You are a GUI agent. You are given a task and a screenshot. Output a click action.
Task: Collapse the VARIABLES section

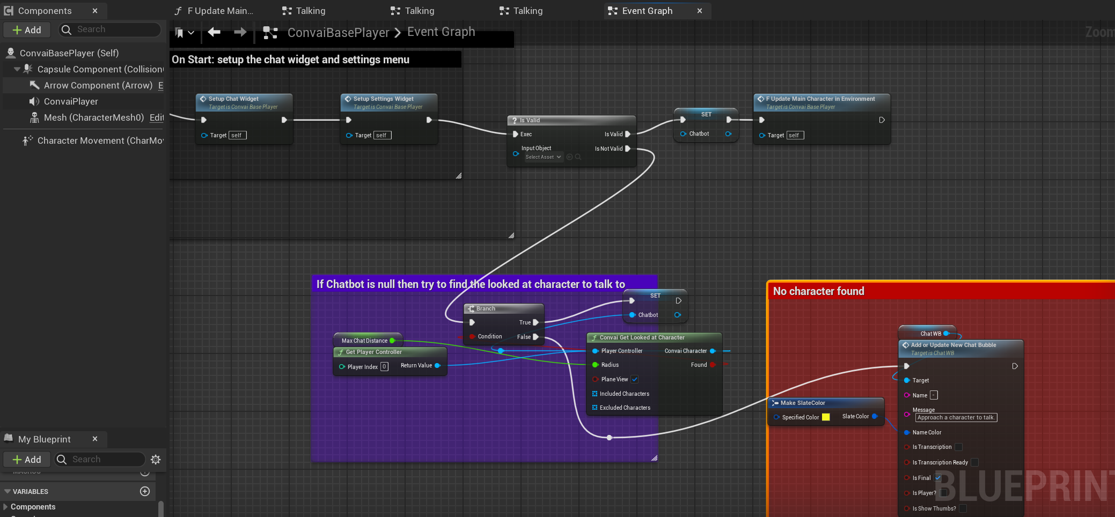[8, 491]
